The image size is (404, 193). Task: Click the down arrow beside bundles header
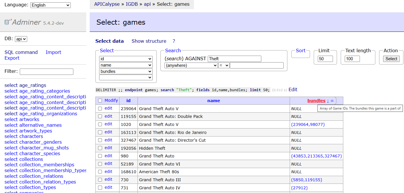pyautogui.click(x=328, y=101)
